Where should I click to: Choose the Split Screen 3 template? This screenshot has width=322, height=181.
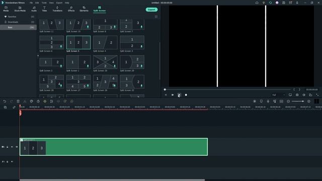132,42
